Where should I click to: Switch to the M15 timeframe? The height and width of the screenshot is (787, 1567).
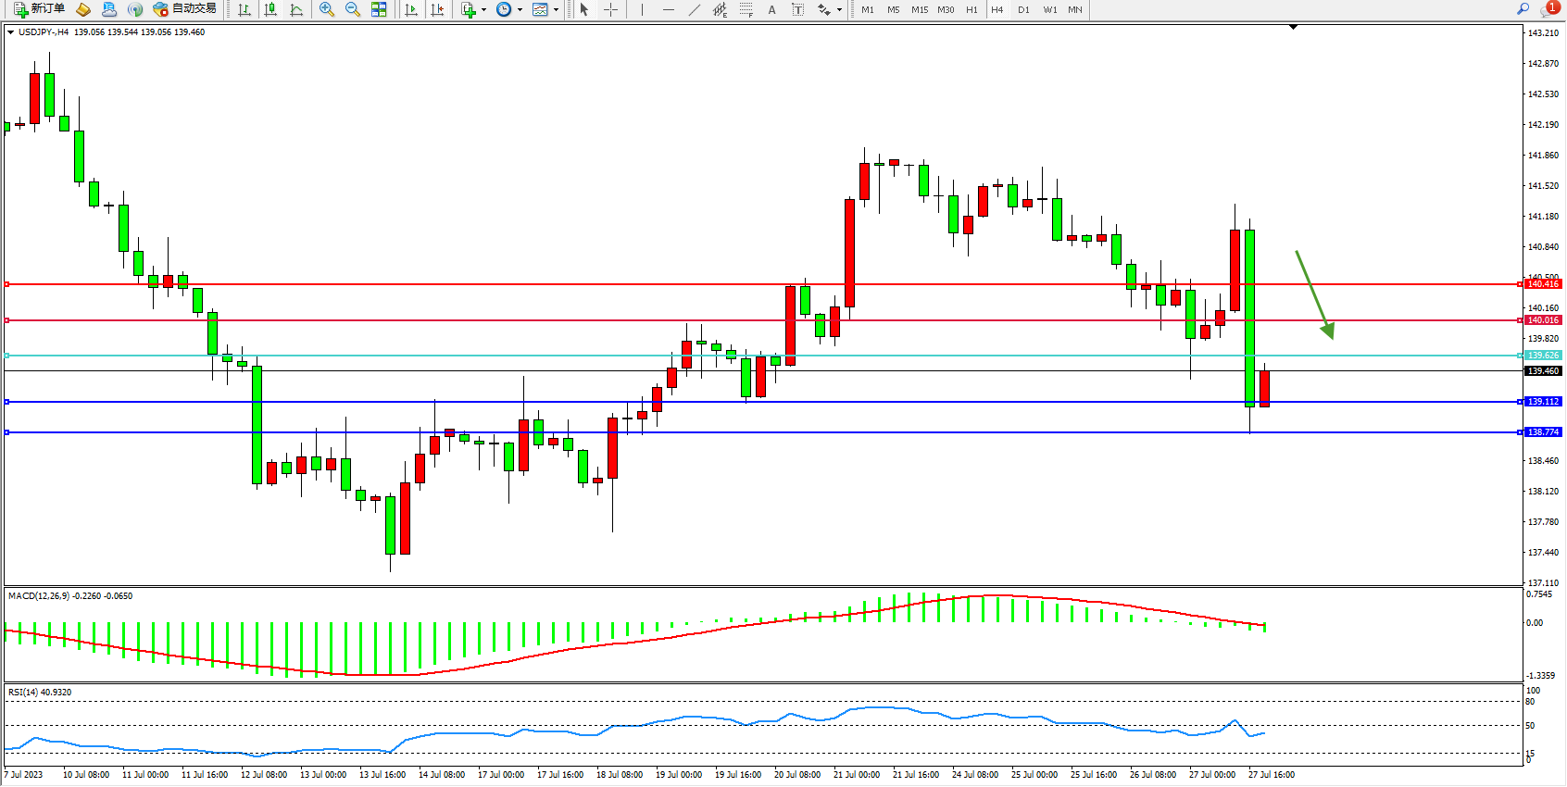click(x=919, y=9)
